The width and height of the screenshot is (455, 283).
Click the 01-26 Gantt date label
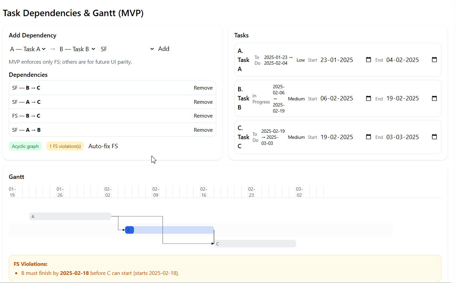tap(60, 192)
